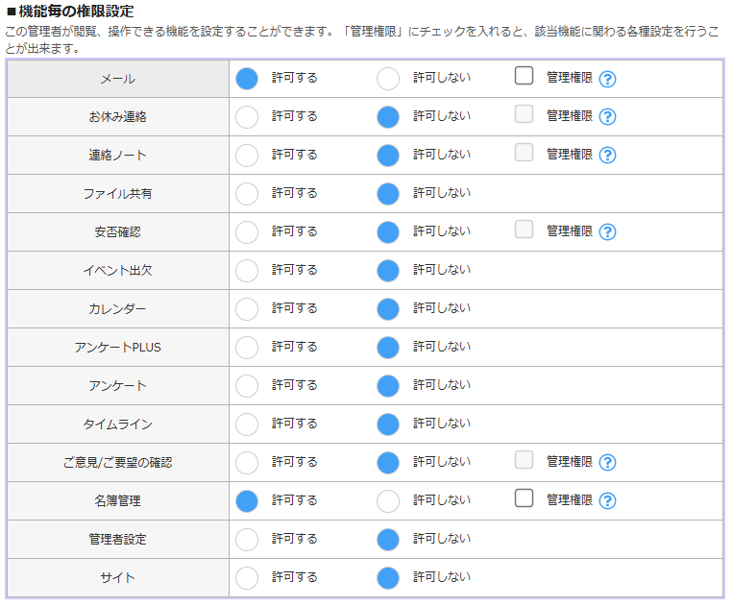Select 許可しない for 名簿管理

[x=388, y=501]
